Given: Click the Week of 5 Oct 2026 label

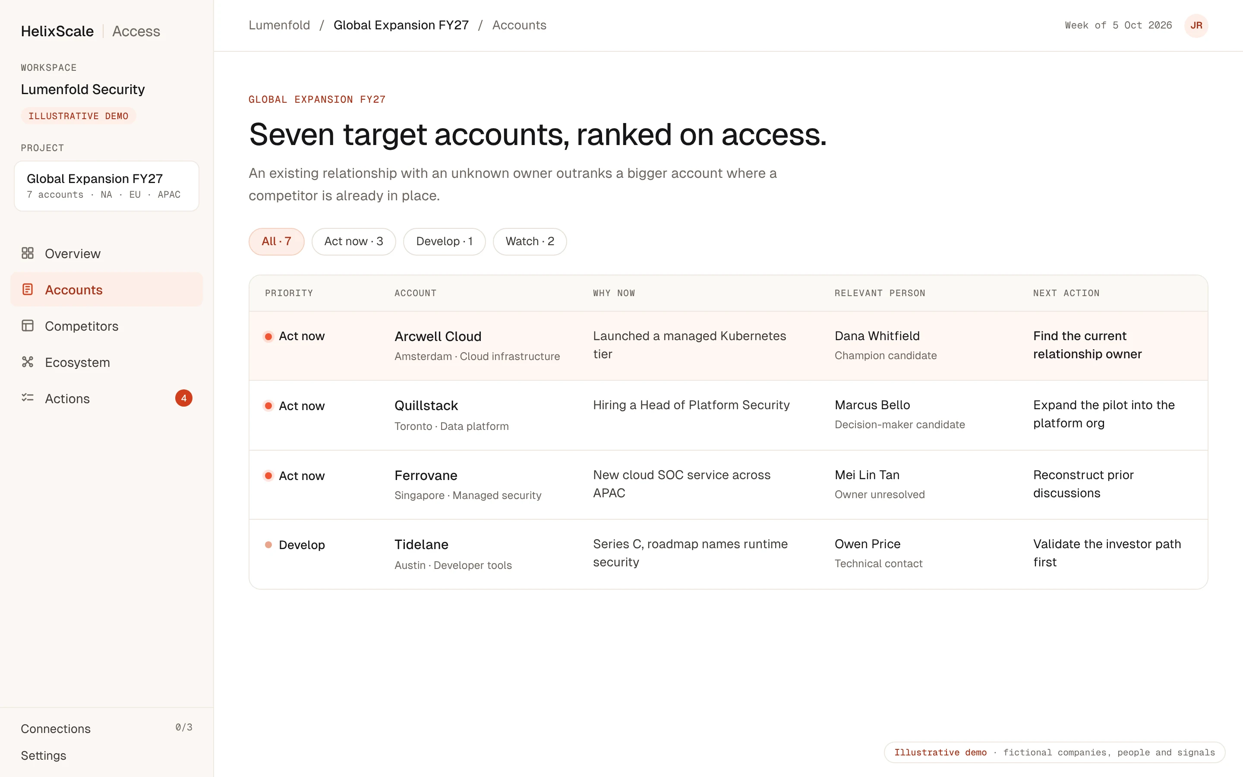Looking at the screenshot, I should click(x=1118, y=25).
